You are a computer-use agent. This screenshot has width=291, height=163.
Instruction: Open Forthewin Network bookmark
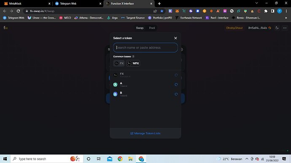coord(189,18)
